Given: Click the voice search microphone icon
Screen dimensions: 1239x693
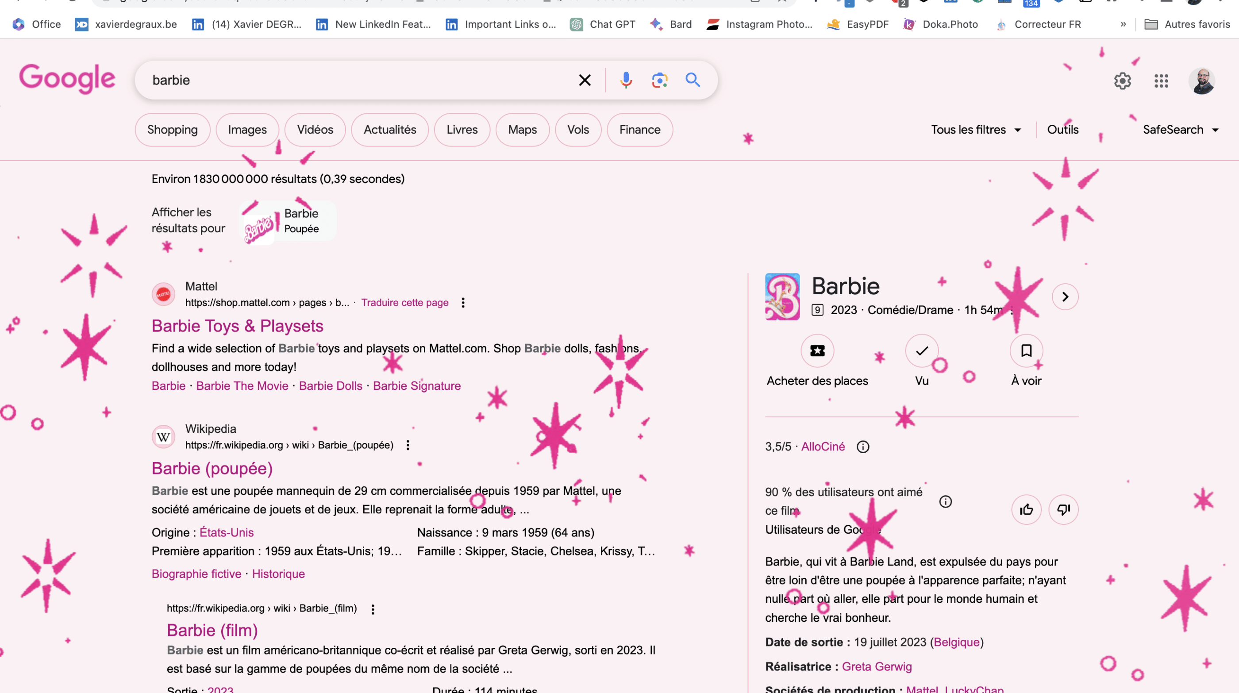Looking at the screenshot, I should [626, 80].
